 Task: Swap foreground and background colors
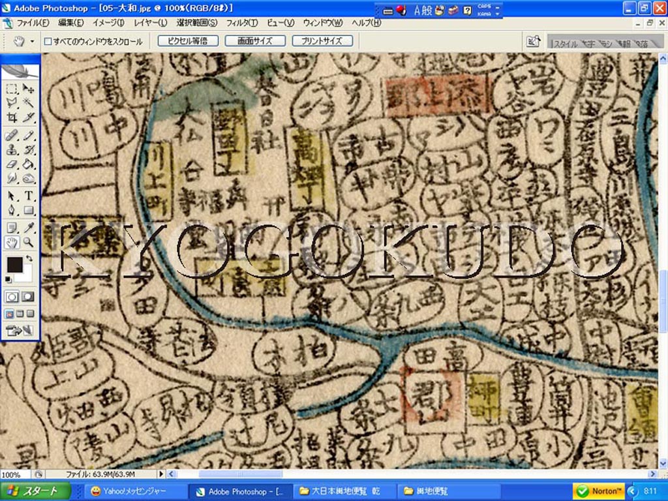click(29, 258)
